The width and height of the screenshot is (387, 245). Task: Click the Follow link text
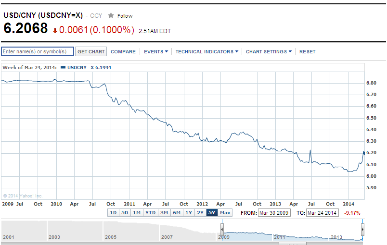point(125,16)
